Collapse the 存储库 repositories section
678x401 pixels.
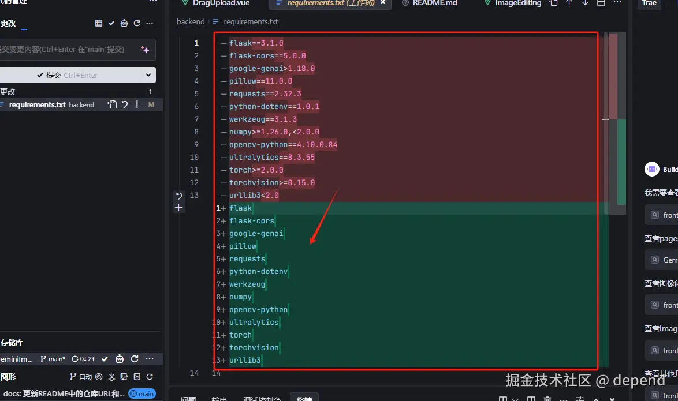click(x=12, y=343)
